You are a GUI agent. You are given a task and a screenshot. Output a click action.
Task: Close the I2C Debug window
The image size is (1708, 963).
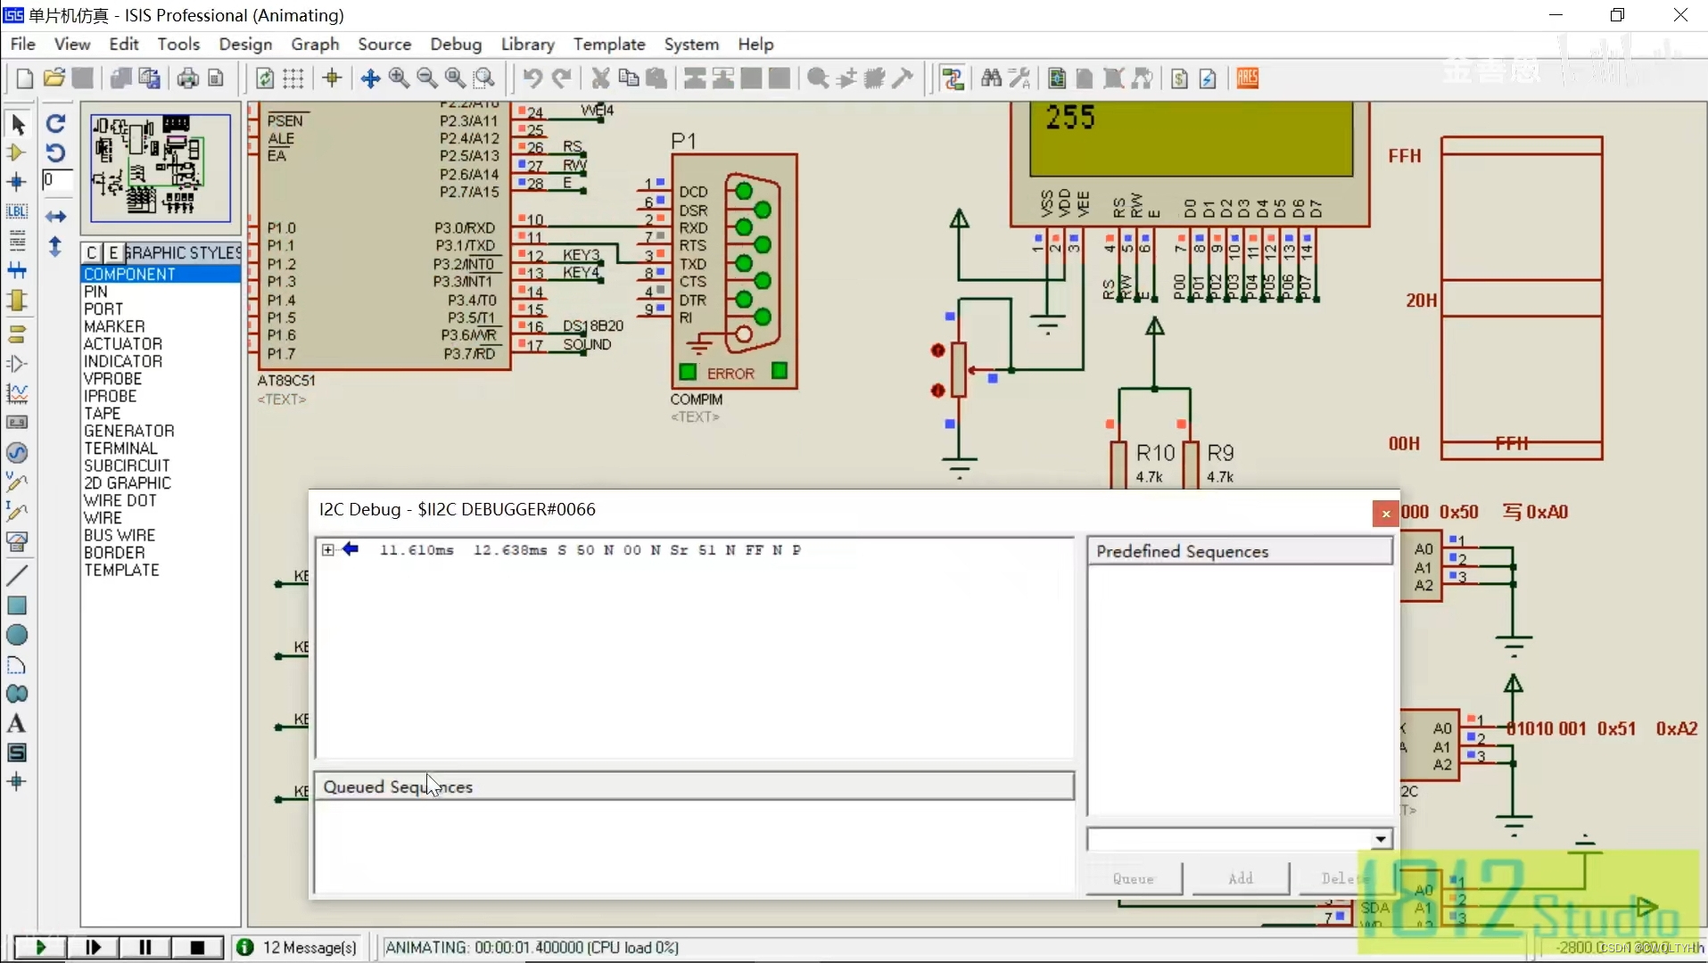click(x=1385, y=514)
